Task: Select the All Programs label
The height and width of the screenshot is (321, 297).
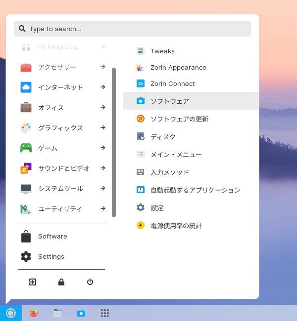Action: coord(58,47)
